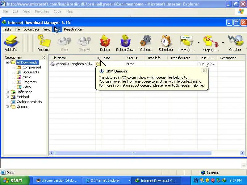Click the download file type icon in row
247x185 pixels.
[52, 64]
